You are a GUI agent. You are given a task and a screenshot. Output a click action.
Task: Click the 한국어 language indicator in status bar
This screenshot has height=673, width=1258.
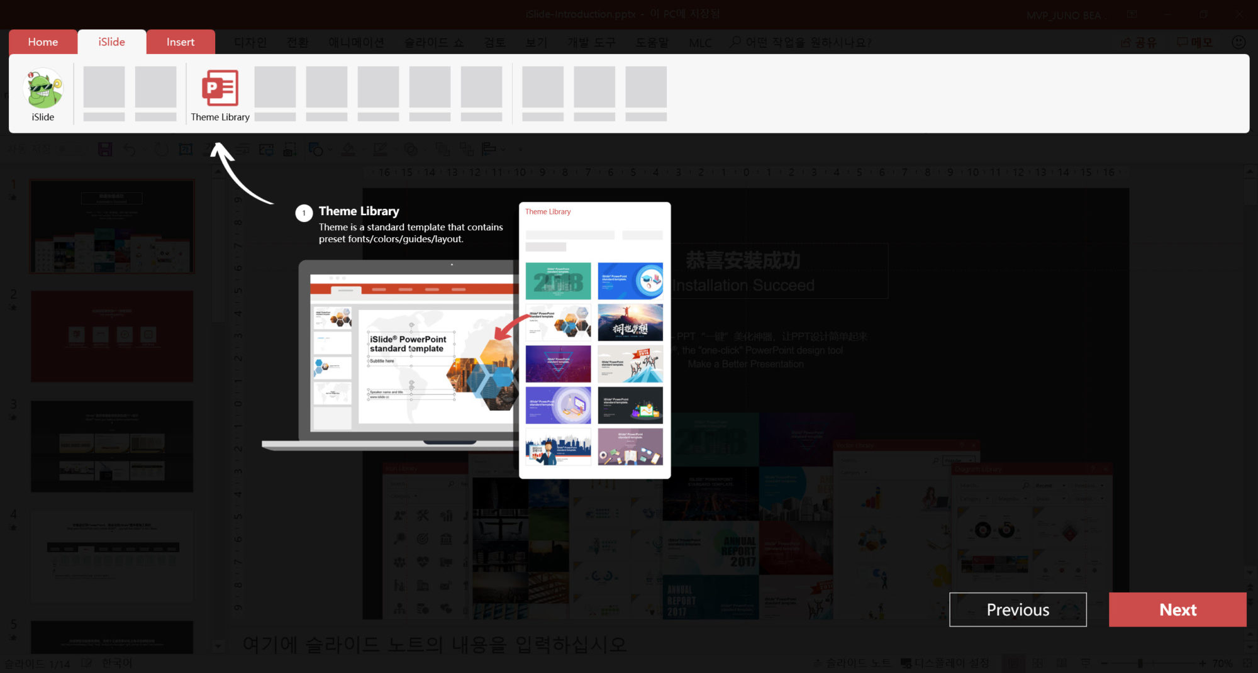[x=117, y=663]
